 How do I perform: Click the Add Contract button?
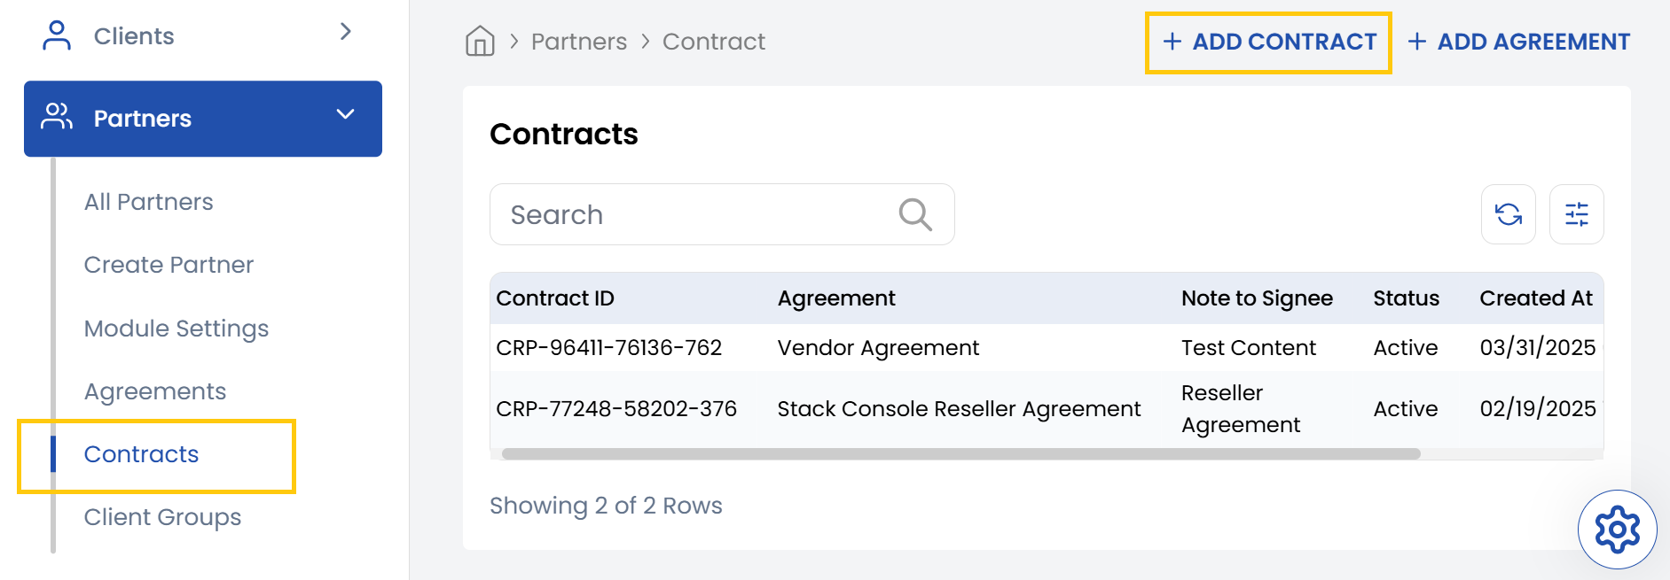coord(1269,42)
